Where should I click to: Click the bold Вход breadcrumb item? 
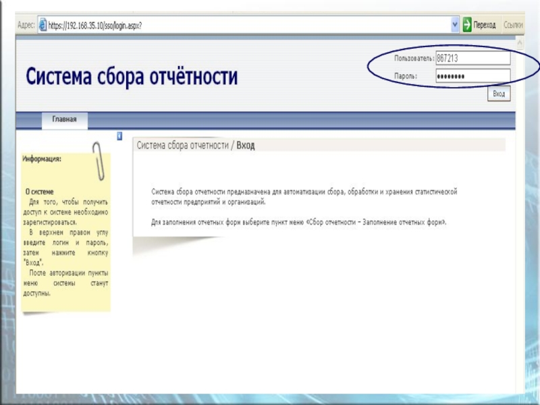coord(246,145)
